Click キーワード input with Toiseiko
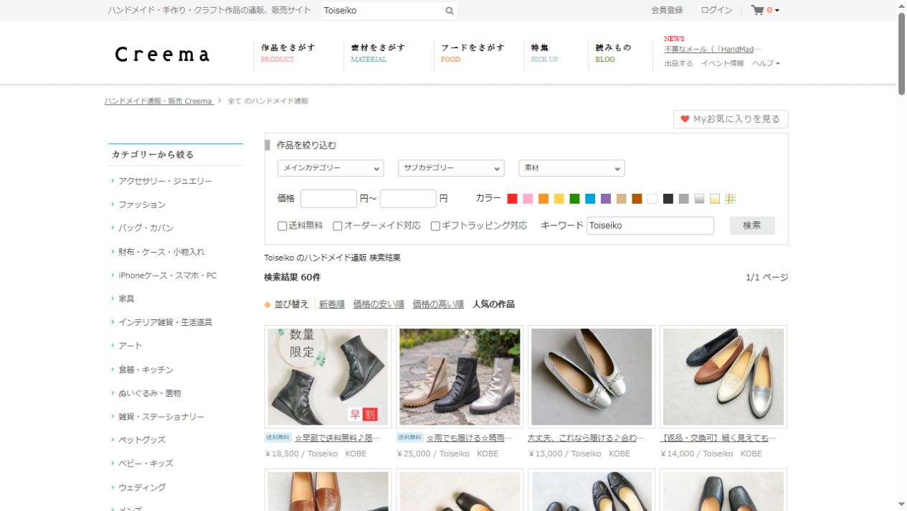Screen dimensions: 907x511 650,225
